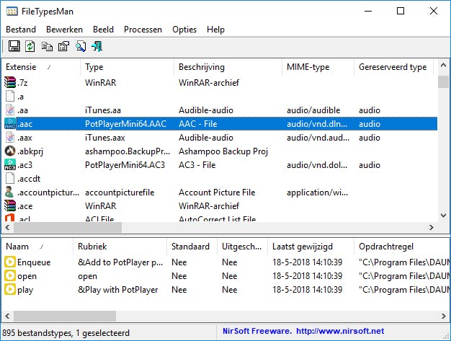
Task: Open the Opties menu
Action: (184, 30)
